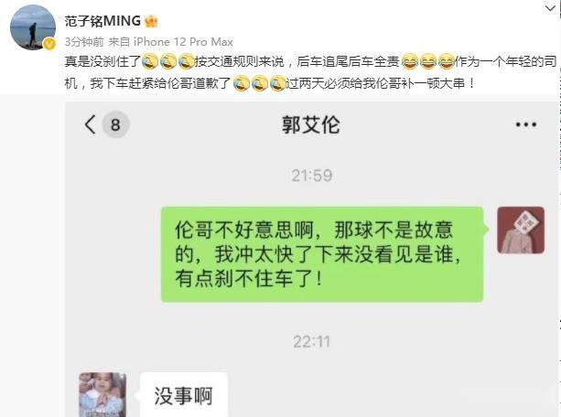The width and height of the screenshot is (561, 417).
Task: Tap the sender's red avatar beside green message
Action: [521, 230]
